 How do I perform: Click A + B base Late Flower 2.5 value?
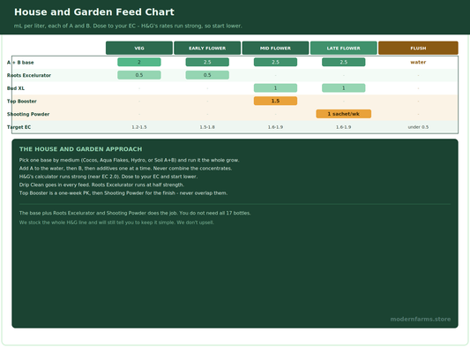(x=344, y=62)
